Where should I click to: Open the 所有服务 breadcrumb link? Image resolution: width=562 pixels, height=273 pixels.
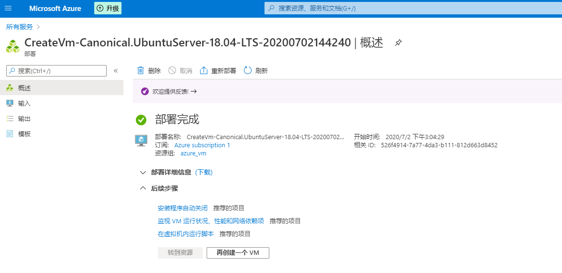click(19, 26)
